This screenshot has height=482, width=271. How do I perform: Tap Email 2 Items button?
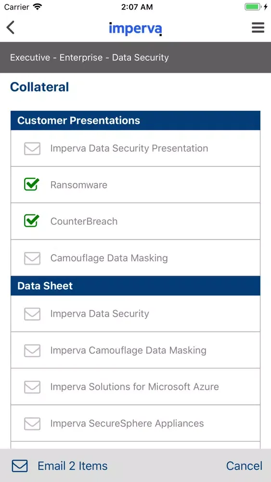pyautogui.click(x=72, y=466)
